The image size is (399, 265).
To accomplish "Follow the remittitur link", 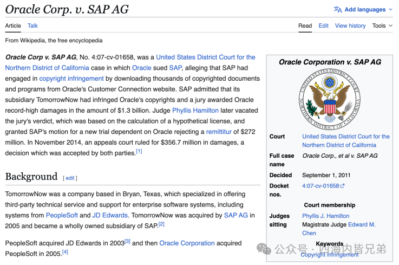I will pyautogui.click(x=219, y=132).
